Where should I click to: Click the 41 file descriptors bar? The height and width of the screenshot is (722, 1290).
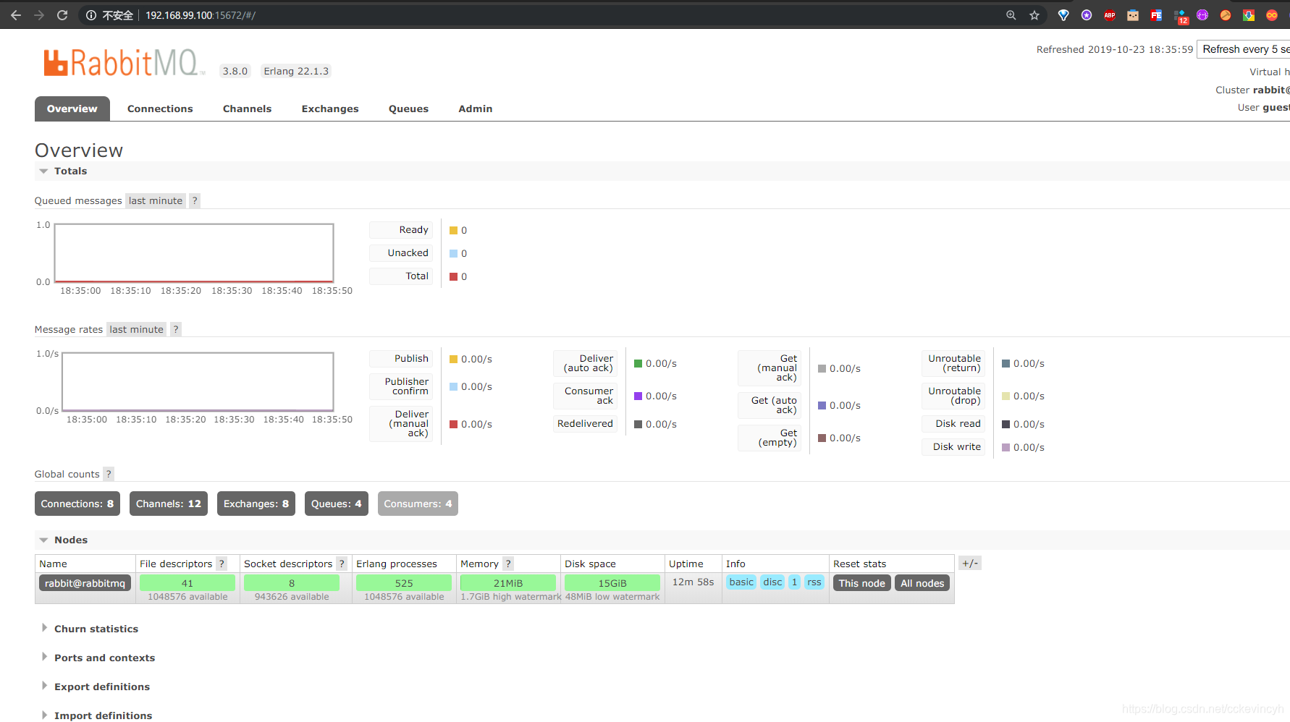(187, 583)
